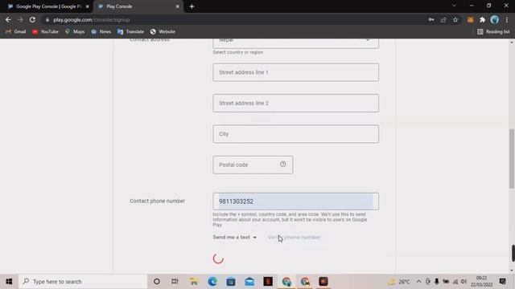The width and height of the screenshot is (515, 289).
Task: Go back using browser back arrow
Action: (x=8, y=20)
